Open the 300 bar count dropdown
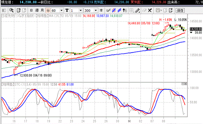Screen dimensions: 203x124 pyautogui.click(x=96, y=10)
